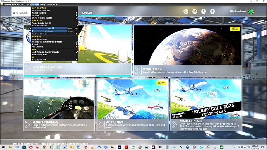Open the Devmode menu
Image resolution: width=267 pixels, height=150 pixels.
coord(7,5)
